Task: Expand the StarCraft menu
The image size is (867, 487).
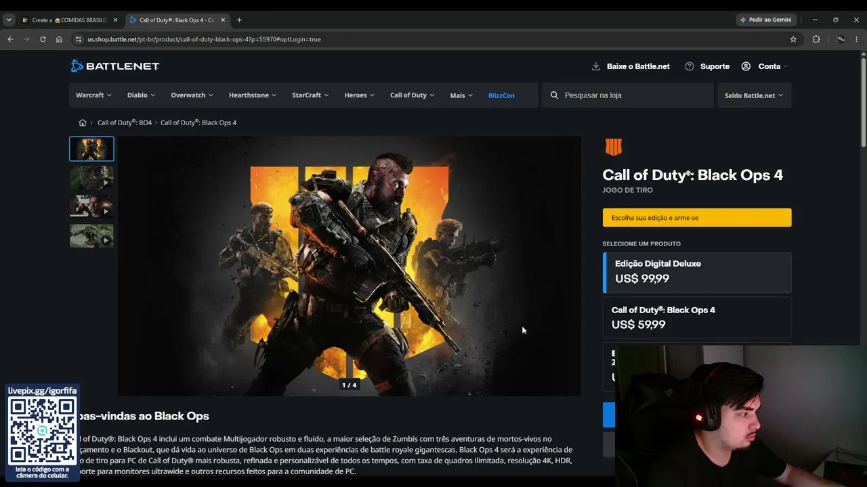Action: (x=310, y=95)
